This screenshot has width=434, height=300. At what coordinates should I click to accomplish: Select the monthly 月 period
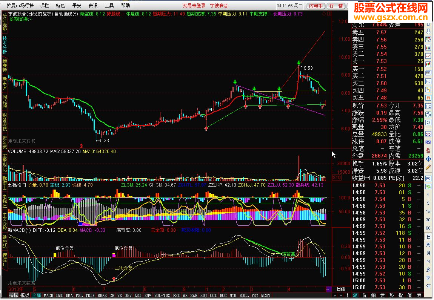pyautogui.click(x=428, y=253)
